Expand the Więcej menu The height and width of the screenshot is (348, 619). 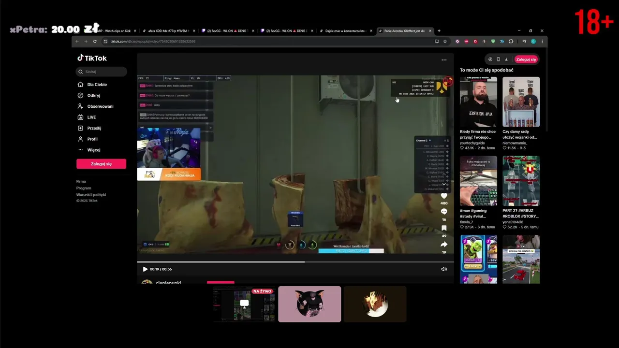[x=93, y=150]
